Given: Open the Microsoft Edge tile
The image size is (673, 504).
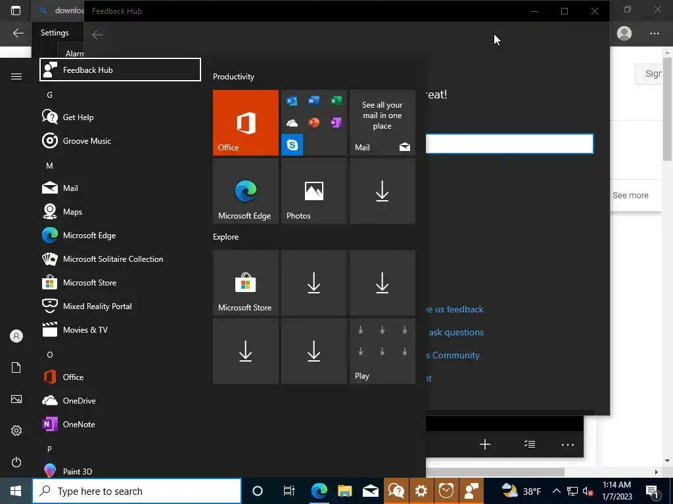Looking at the screenshot, I should click(x=246, y=191).
